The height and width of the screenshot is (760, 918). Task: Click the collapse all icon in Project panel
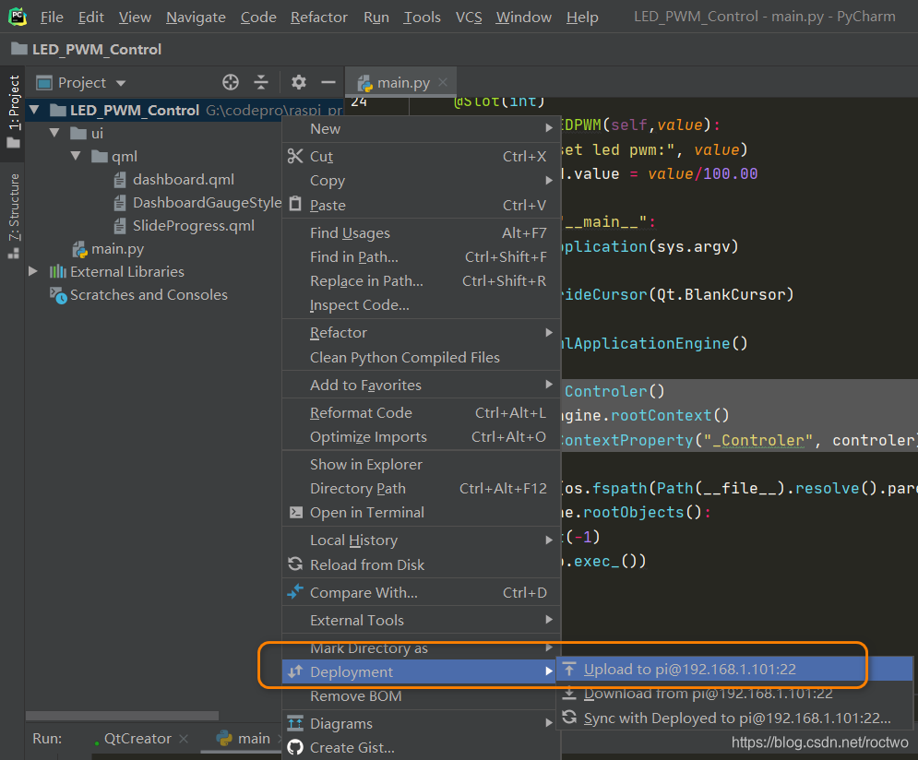click(261, 82)
